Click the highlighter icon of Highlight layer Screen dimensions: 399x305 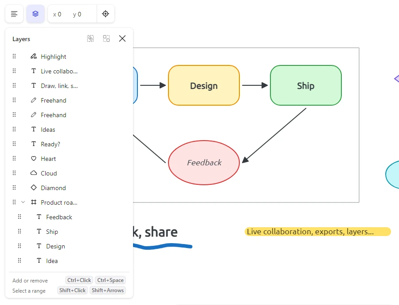coord(34,56)
